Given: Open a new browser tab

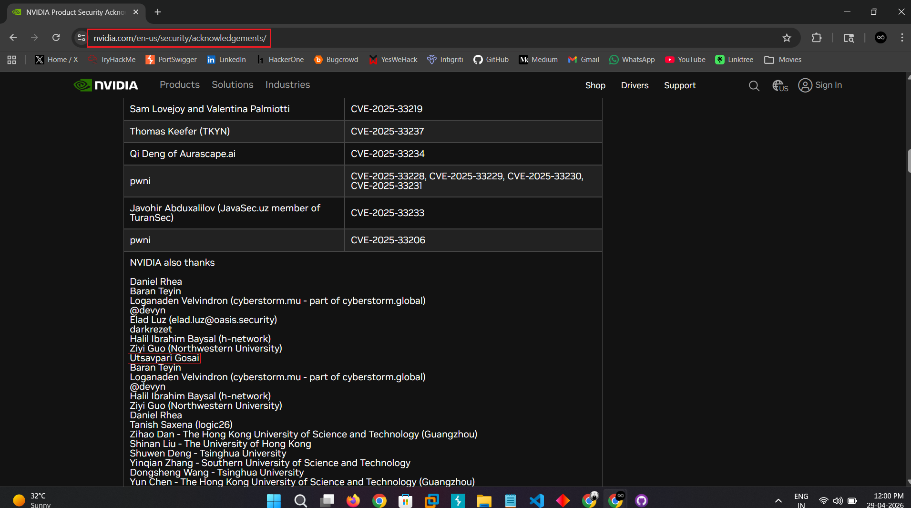Looking at the screenshot, I should pos(158,12).
